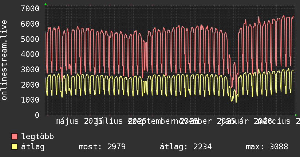Screen dimensions: 300x157
Task: Click the y-axis label 5000
Action: [x=30, y=39]
